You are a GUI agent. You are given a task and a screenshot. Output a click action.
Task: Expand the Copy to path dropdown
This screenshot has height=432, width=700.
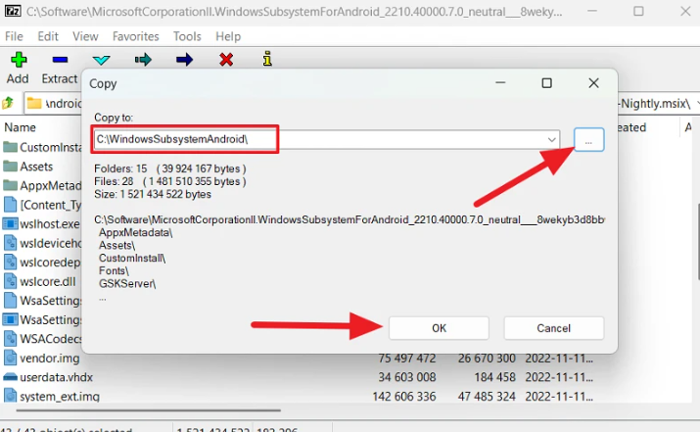pyautogui.click(x=552, y=140)
